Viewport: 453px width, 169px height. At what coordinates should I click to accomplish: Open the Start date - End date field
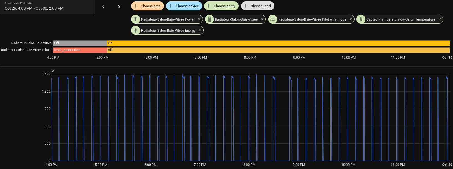click(47, 7)
